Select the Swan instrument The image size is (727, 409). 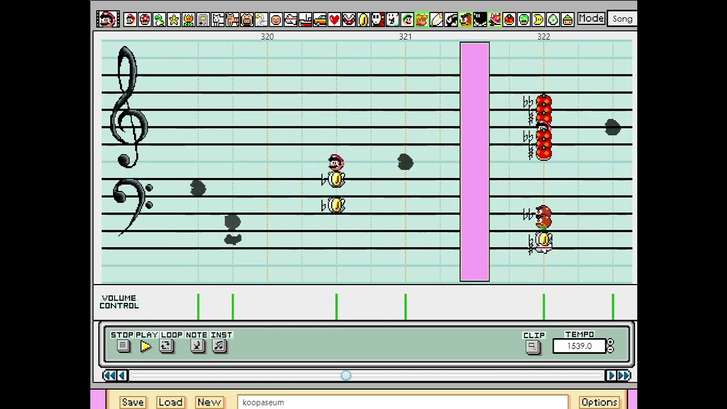pyautogui.click(x=261, y=20)
